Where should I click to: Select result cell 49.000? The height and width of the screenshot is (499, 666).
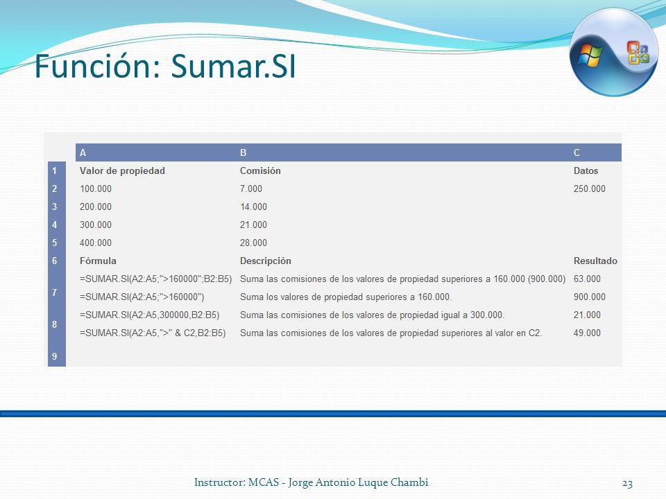pyautogui.click(x=587, y=333)
